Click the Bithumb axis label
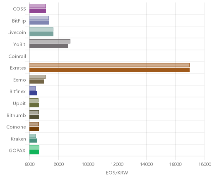The height and width of the screenshot is (180, 212). (x=16, y=115)
